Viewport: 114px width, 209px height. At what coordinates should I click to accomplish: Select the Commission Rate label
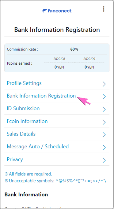22,50
